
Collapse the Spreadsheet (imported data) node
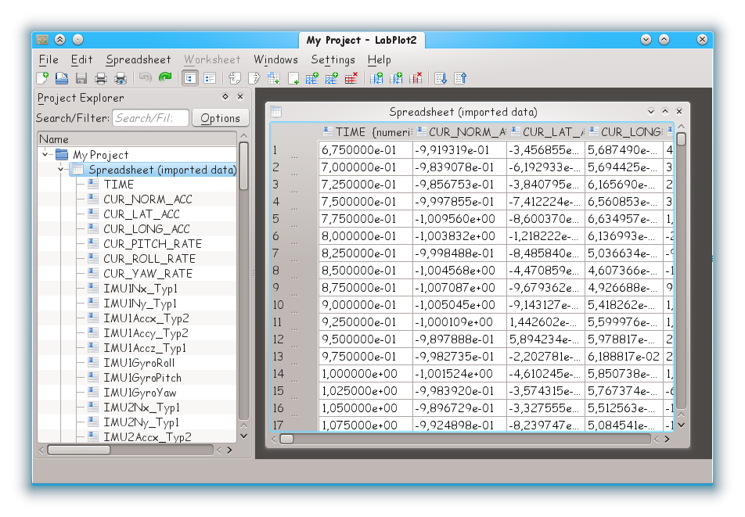tap(62, 169)
